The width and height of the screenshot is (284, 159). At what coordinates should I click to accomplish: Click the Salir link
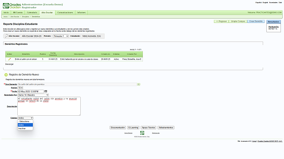click(280, 3)
